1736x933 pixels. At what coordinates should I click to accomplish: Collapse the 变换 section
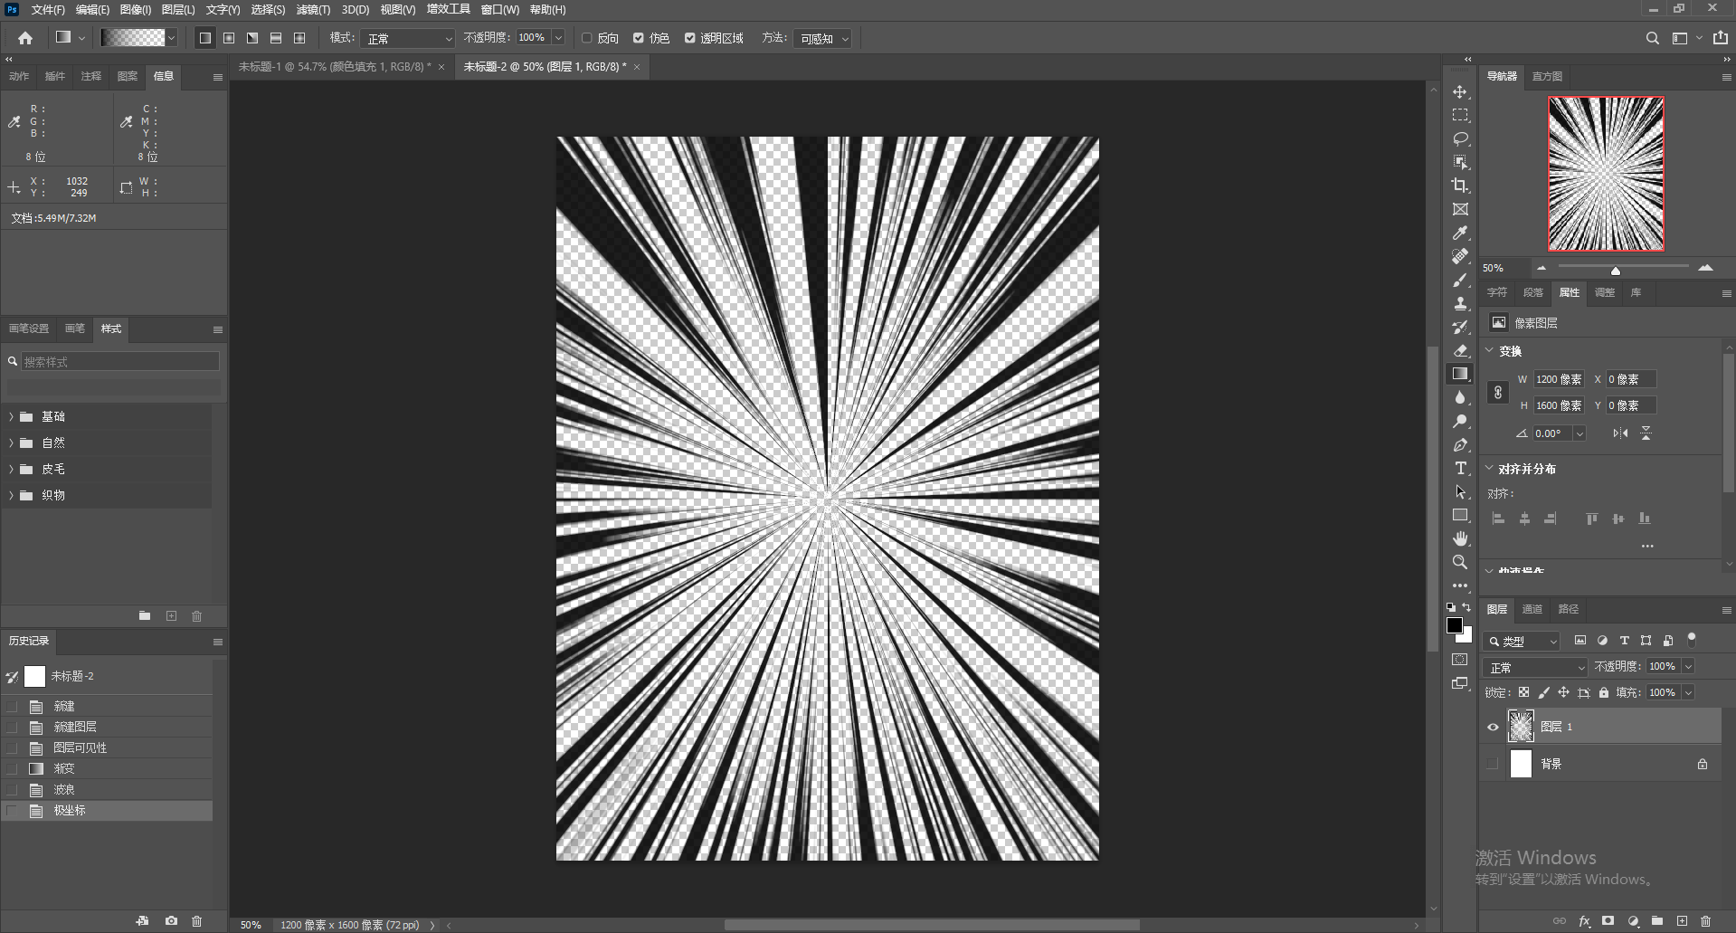tap(1490, 350)
